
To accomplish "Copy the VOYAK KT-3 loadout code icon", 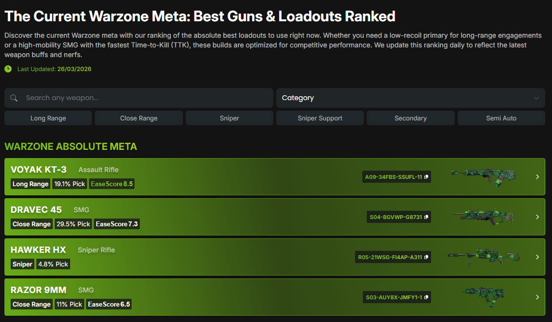I will coord(426,177).
